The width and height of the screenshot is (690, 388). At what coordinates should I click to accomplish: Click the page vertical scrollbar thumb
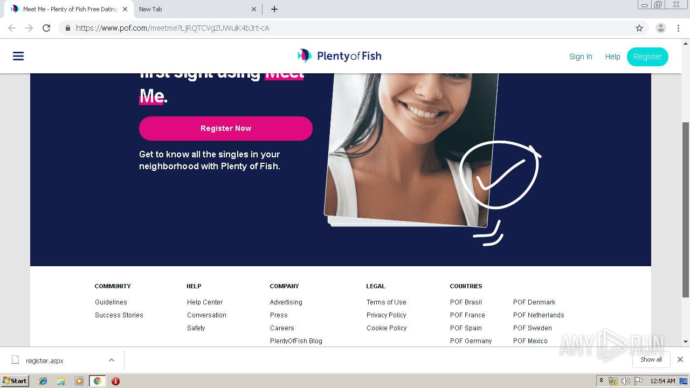point(686,209)
